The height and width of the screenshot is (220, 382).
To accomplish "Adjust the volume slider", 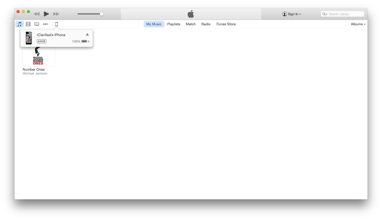I will click(101, 14).
